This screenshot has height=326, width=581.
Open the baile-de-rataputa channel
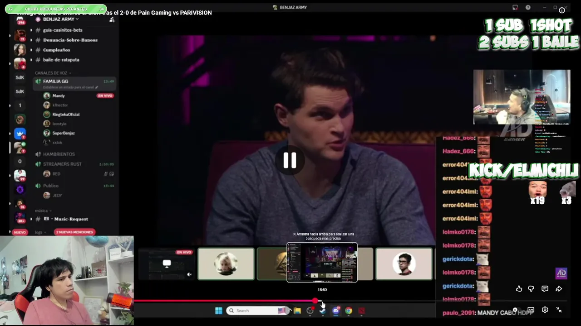point(61,60)
